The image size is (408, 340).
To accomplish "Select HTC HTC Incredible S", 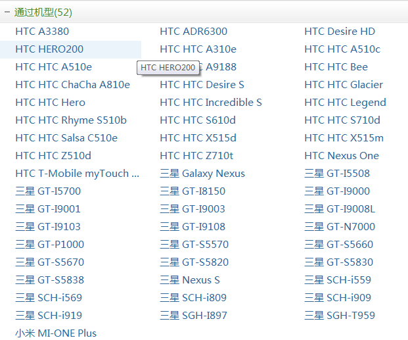I will (x=211, y=103).
